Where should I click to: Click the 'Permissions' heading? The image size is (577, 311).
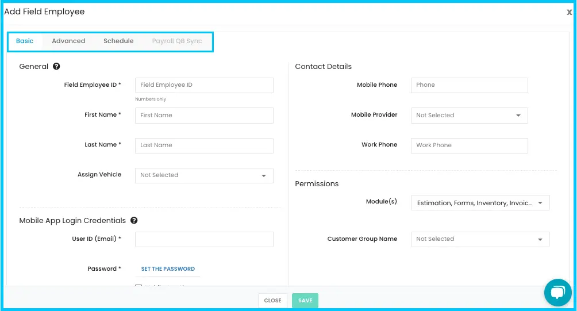(317, 183)
